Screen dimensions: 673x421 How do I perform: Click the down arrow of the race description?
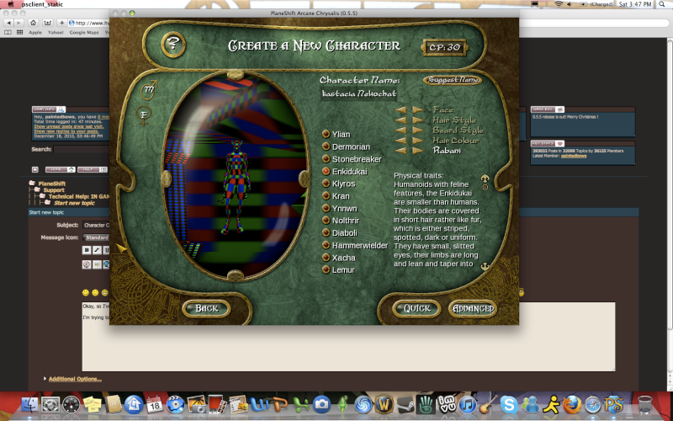[x=485, y=266]
